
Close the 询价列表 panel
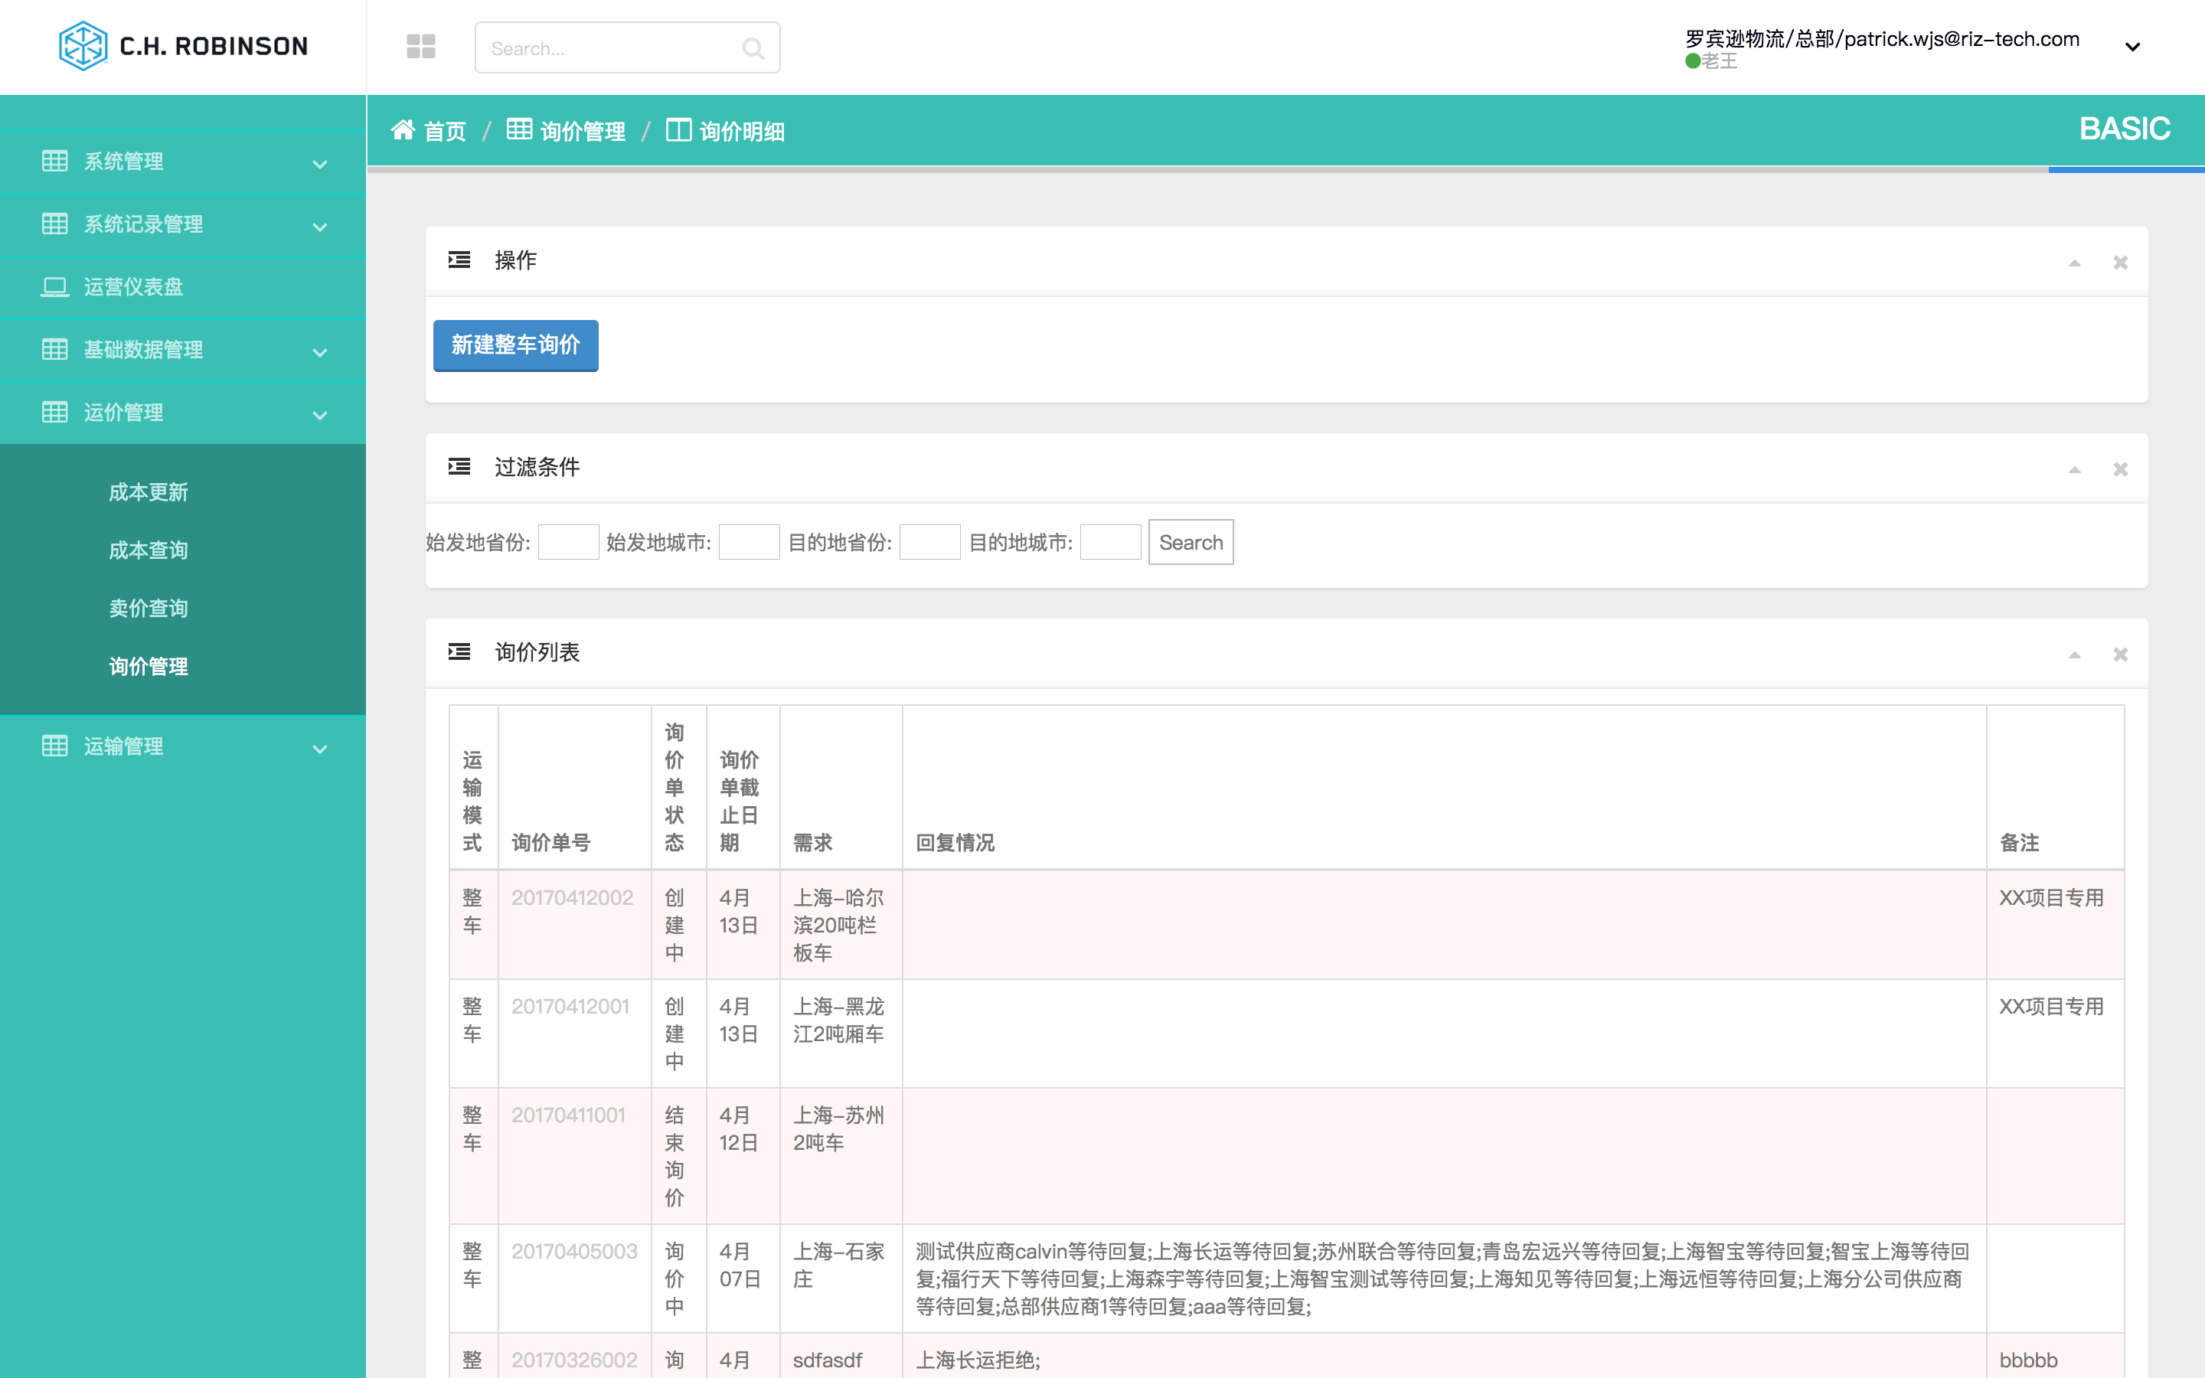pos(2120,655)
